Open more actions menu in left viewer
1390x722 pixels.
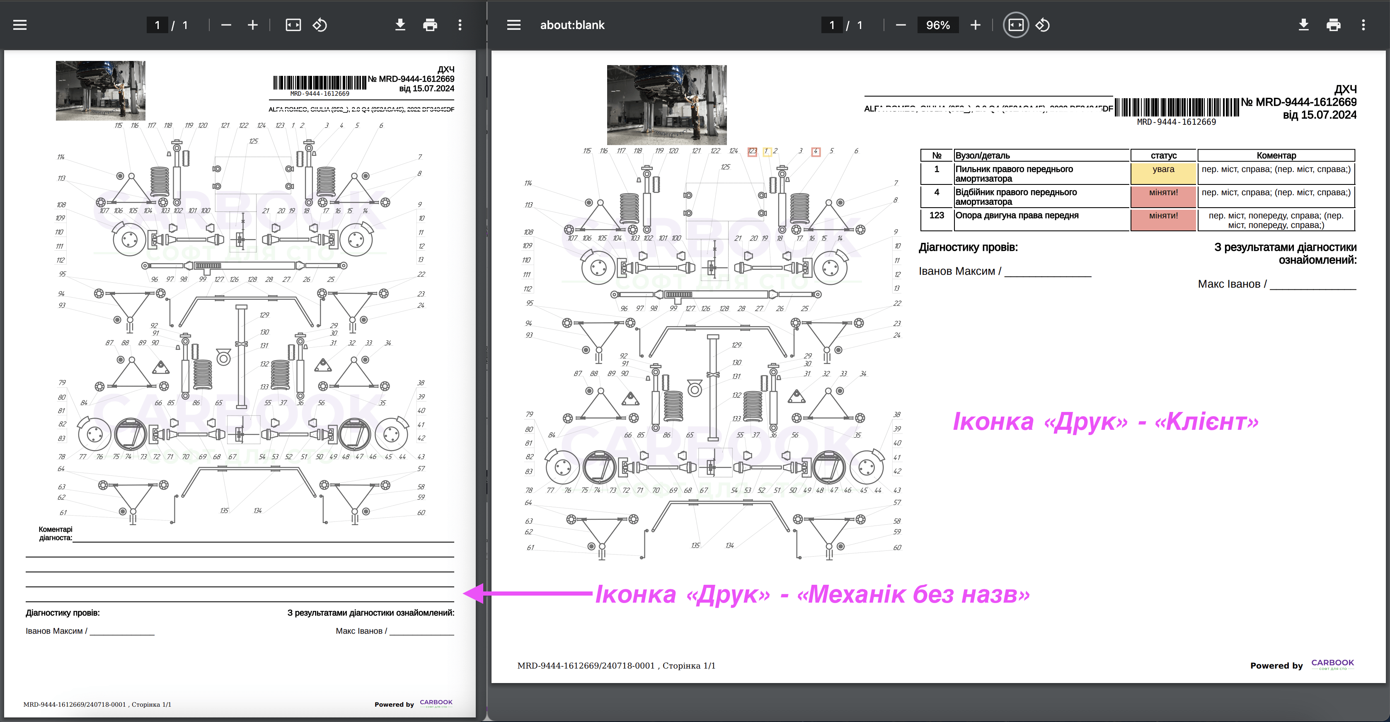pos(460,25)
